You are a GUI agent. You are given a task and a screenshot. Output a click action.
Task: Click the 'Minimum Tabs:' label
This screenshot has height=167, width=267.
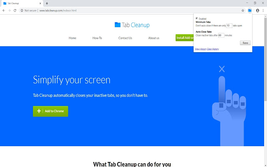[x=203, y=22]
